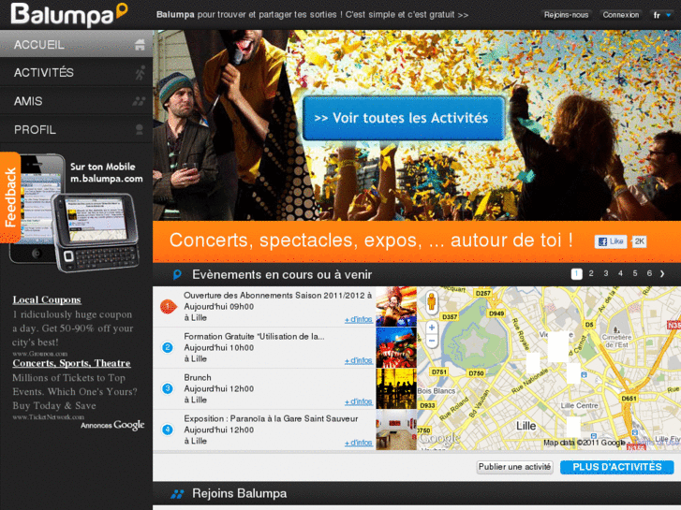681x510 pixels.
Task: Click the person icon beside Profil
Action: [140, 129]
